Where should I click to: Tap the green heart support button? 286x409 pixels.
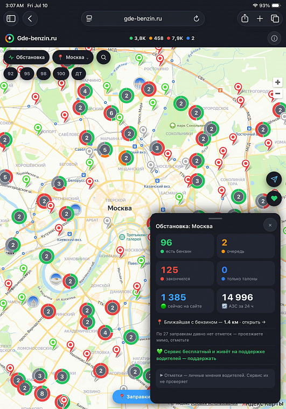(274, 199)
